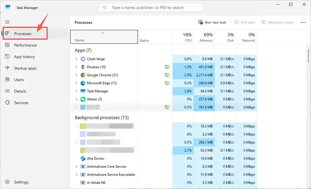Click the Google Chrome icon
This screenshot has width=311, height=189.
click(83, 75)
